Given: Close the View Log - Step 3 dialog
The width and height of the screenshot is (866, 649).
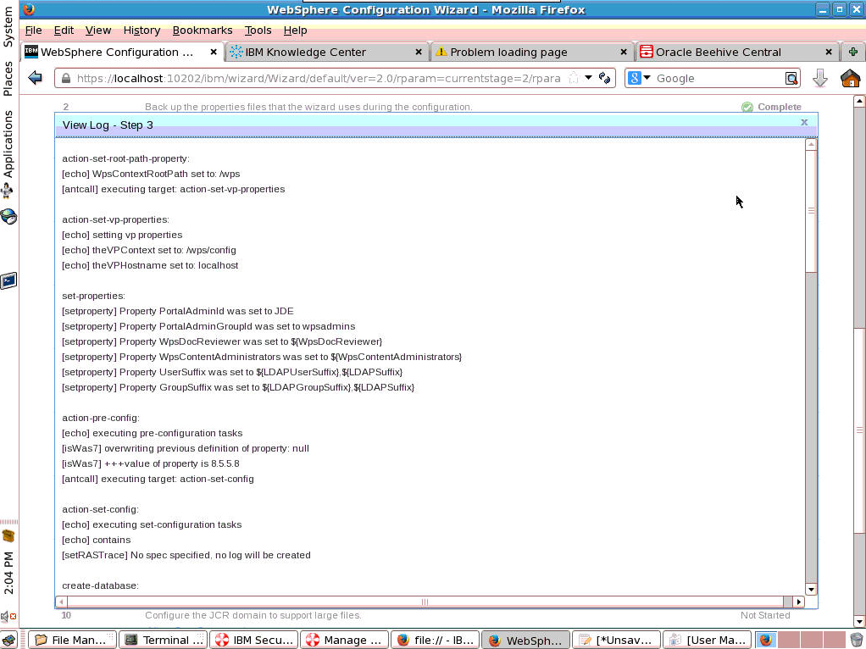Looking at the screenshot, I should 804,122.
